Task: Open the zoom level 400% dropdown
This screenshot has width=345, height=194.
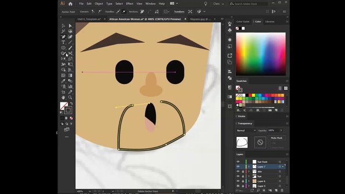Action: coord(90,191)
